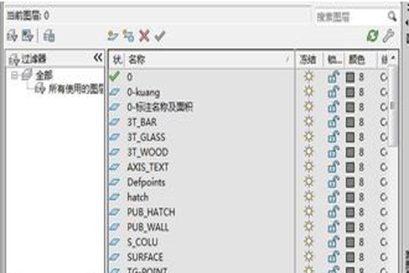This screenshot has width=409, height=273.
Task: Collapse the 全部 tree node
Action: click(14, 76)
